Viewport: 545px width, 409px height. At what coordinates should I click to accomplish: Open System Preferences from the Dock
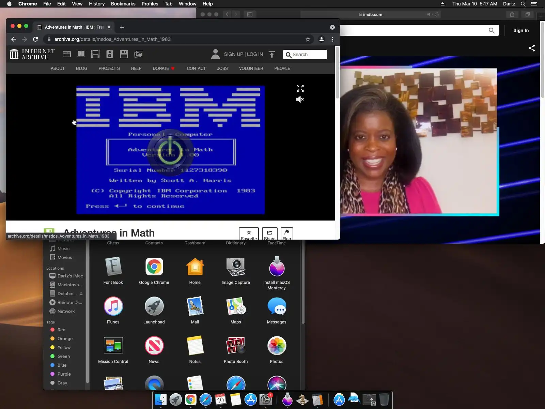266,399
